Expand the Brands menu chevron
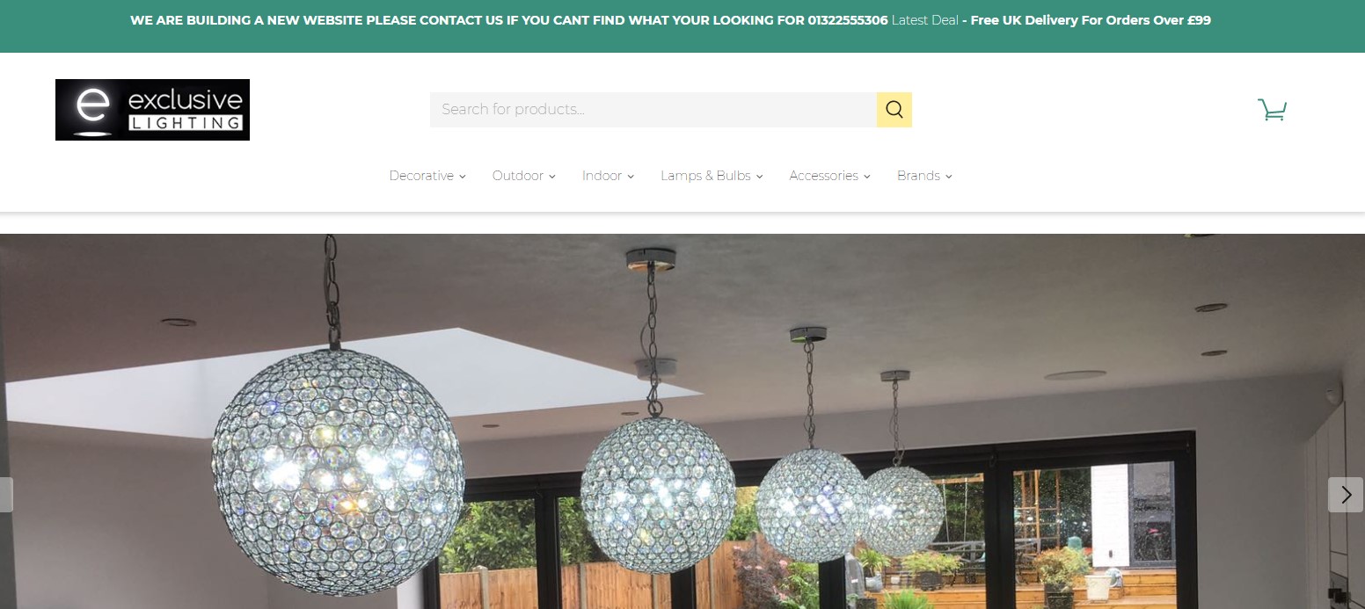This screenshot has width=1365, height=609. point(948,177)
